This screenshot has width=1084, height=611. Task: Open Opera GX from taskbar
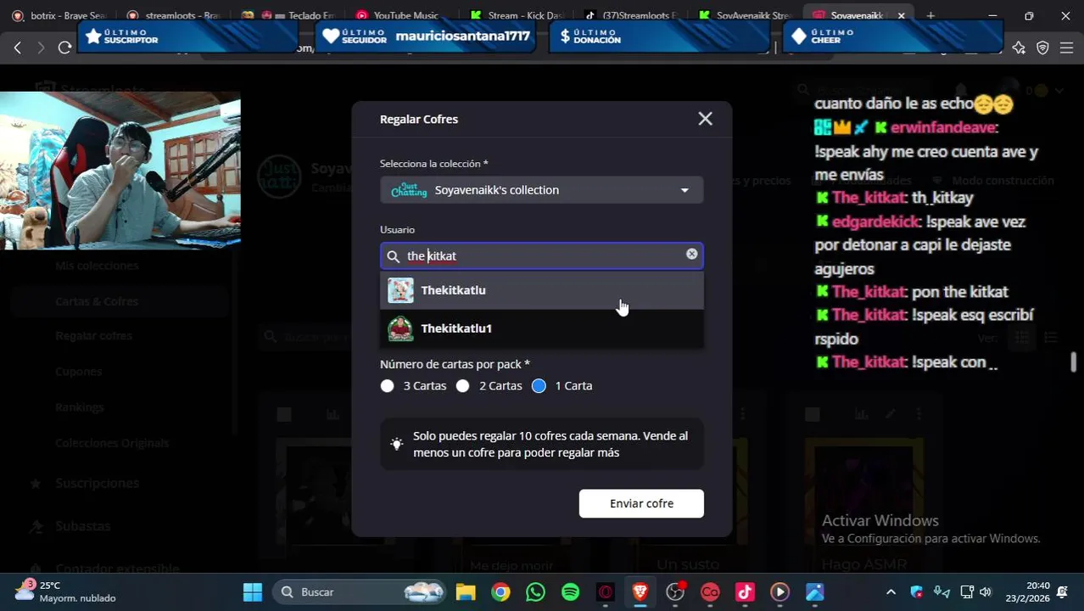click(x=605, y=591)
